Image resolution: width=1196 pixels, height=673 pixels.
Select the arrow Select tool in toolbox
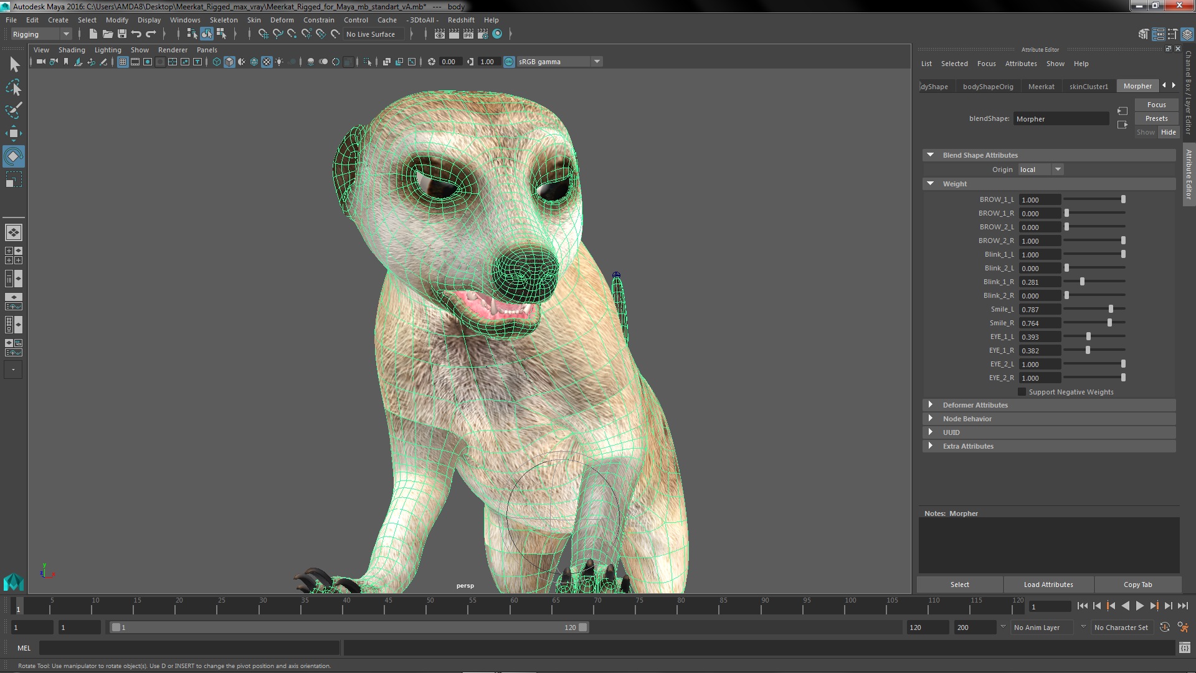(x=14, y=64)
